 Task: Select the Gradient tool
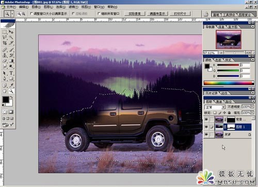pos(11,61)
